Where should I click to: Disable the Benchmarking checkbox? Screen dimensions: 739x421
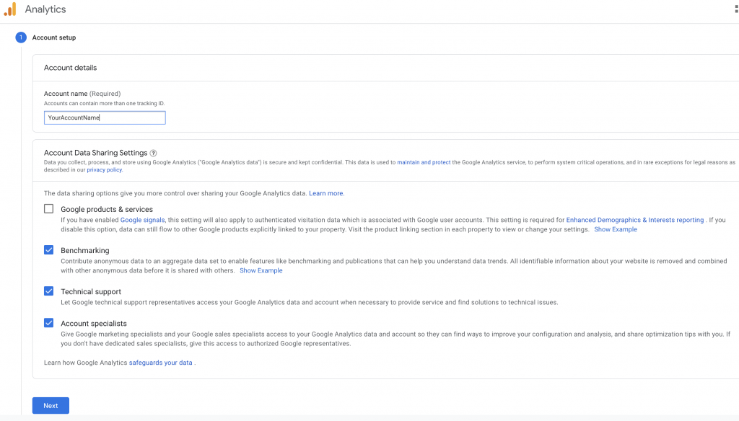click(x=48, y=249)
